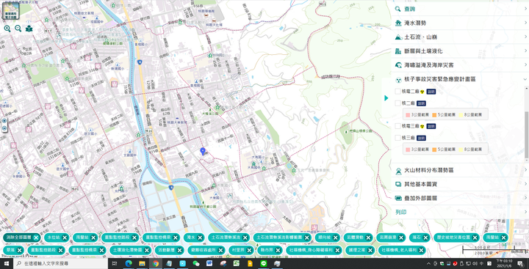529x269 pixels.
Task: Remove the 岩屑崩滑 layer chip
Action: click(401, 237)
